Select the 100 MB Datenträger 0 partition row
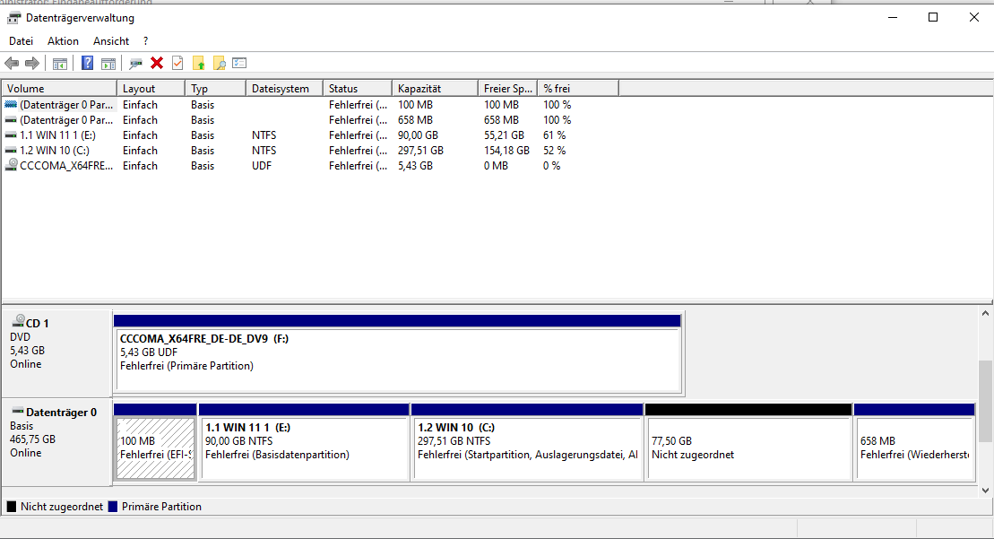Screen dimensions: 994x539 point(311,105)
